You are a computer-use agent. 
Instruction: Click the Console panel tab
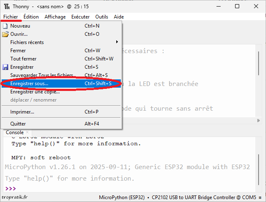14,132
